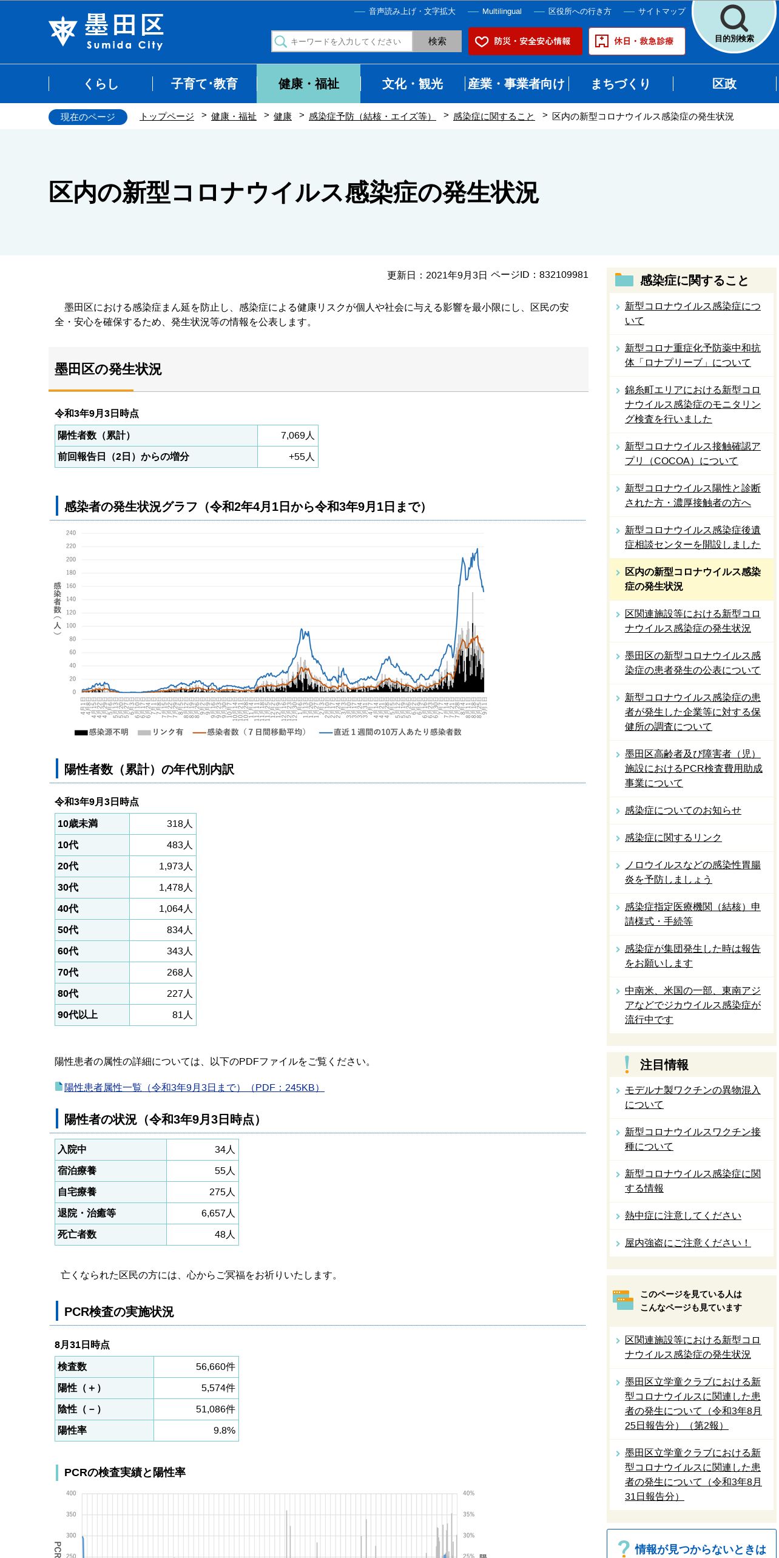Click the folder icon by 感染症に関すること
Image resolution: width=779 pixels, height=1558 pixels.
tap(624, 280)
